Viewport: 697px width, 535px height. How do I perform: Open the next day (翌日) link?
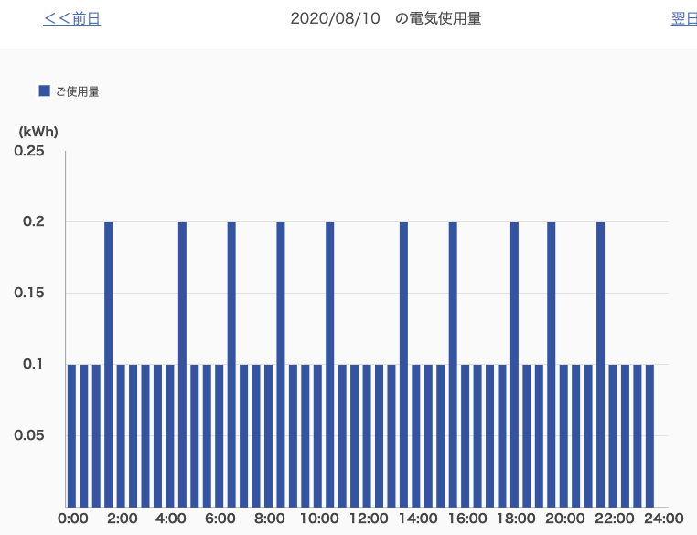pos(683,18)
